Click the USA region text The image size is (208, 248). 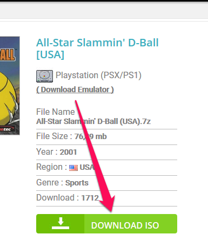coord(87,168)
